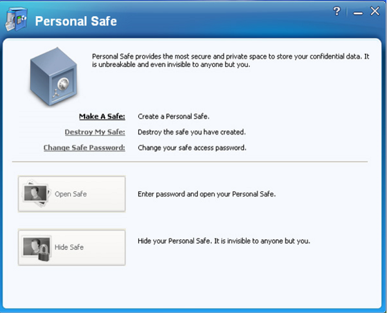Screen dimensions: 387x313
Task: Click the Hide Safe button label
Action: pos(69,247)
